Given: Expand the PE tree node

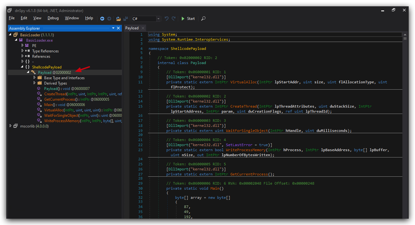Looking at the screenshot, I should (22, 45).
